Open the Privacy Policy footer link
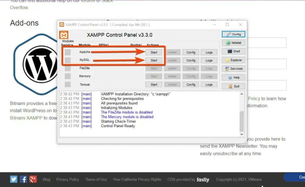 (x=68, y=179)
